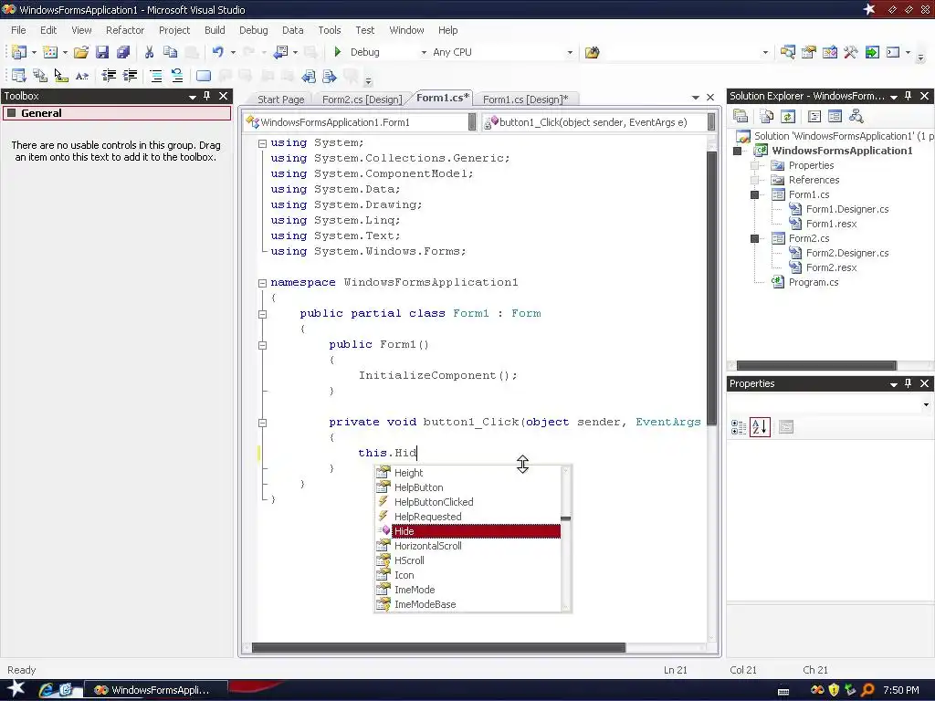This screenshot has width=935, height=701.
Task: Save the file with the floppy icon
Action: [102, 52]
